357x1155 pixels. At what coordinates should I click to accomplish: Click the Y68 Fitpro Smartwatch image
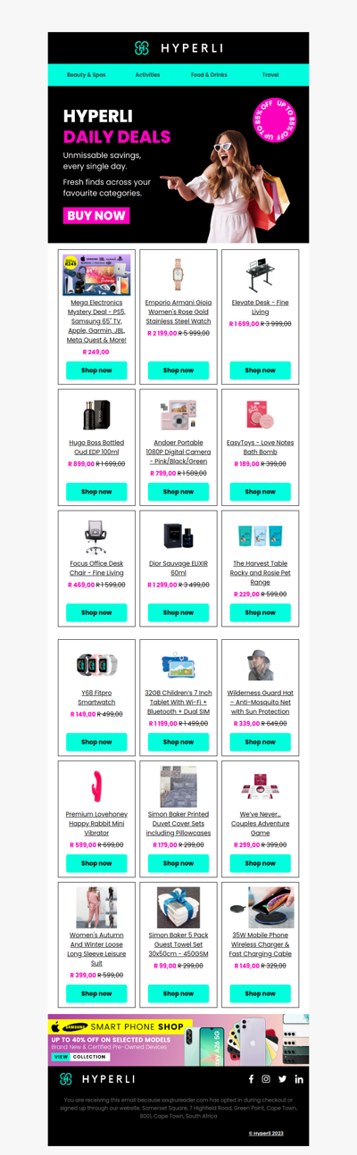[96, 666]
